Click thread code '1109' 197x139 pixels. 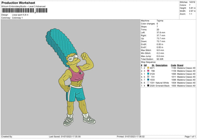pos(174,71)
